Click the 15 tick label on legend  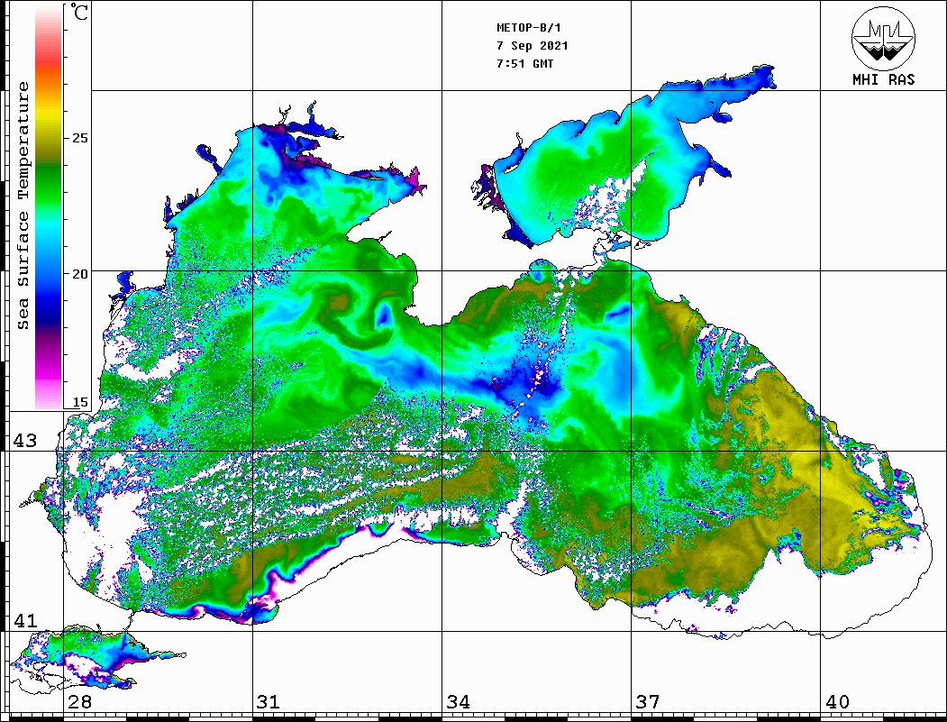[79, 402]
